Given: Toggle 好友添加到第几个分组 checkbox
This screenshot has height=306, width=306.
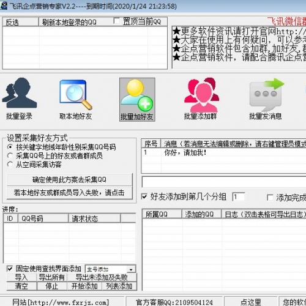Looking at the screenshot, I should pyautogui.click(x=144, y=197).
